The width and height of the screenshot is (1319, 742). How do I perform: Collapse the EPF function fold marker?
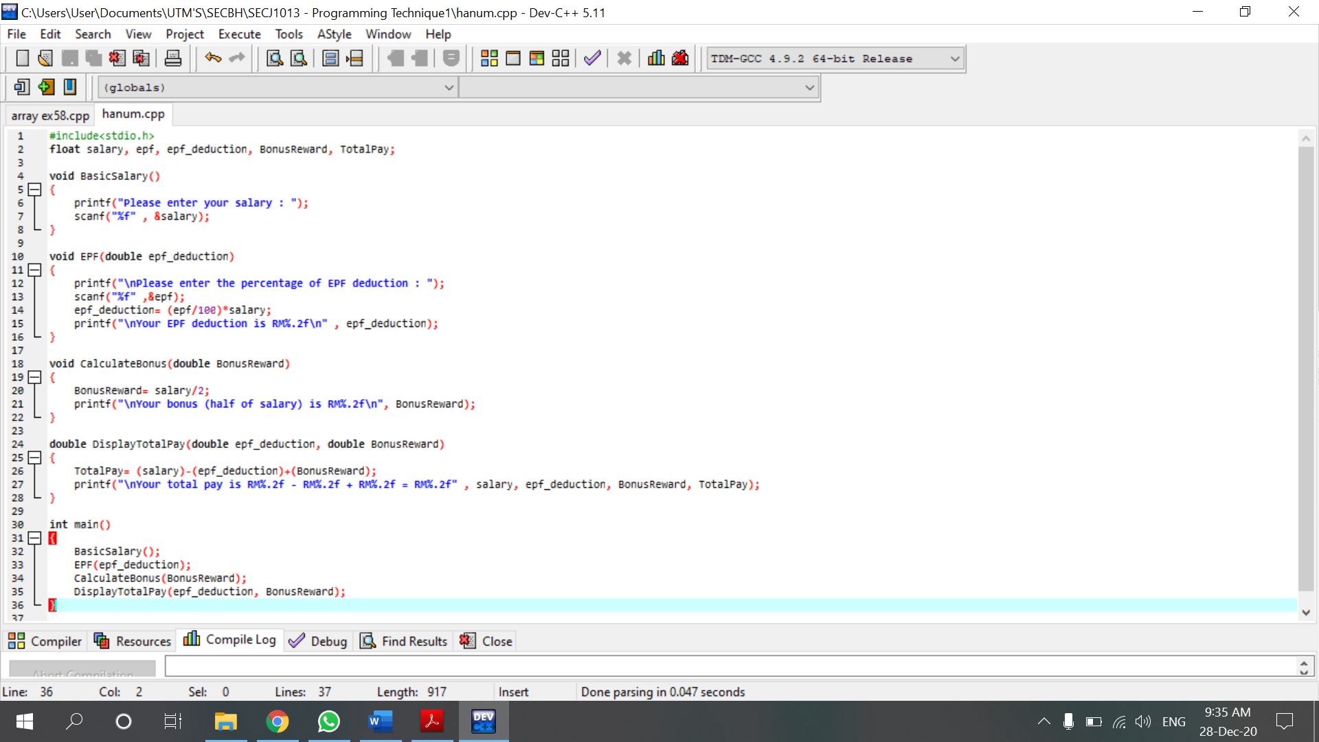35,270
